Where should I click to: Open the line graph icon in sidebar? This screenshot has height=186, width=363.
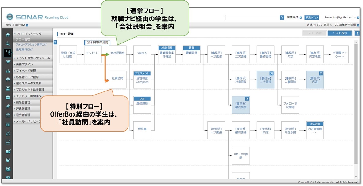tap(8, 133)
